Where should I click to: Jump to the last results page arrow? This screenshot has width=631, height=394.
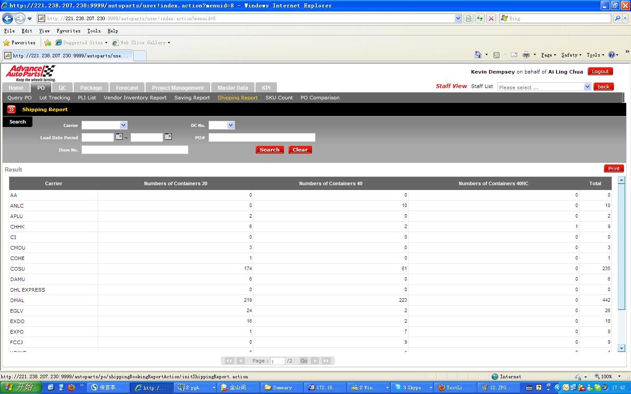(x=326, y=361)
